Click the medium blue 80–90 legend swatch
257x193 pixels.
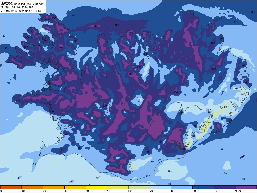182,187
